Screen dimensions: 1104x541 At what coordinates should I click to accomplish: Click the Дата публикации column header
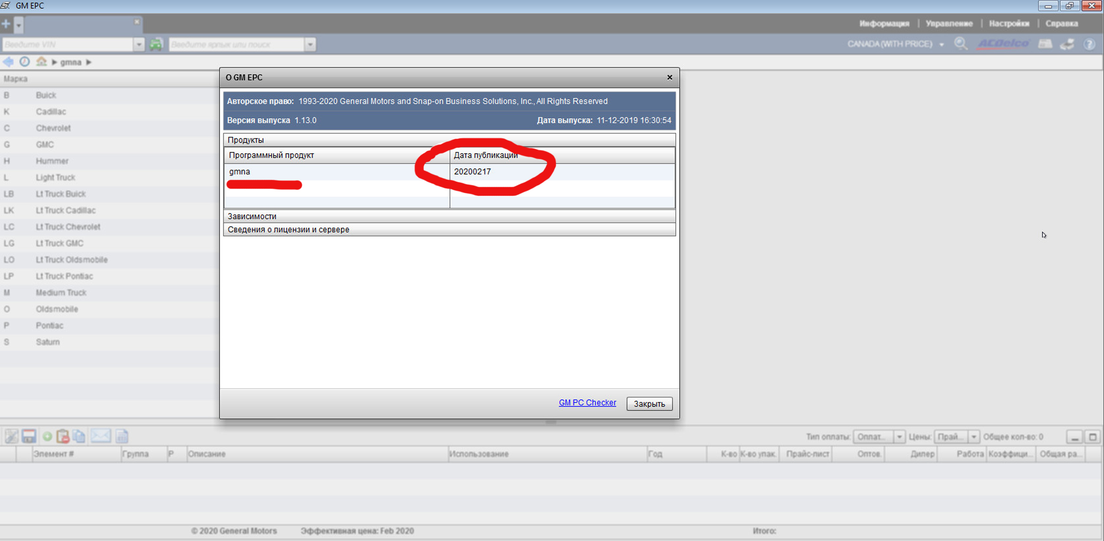pos(562,155)
